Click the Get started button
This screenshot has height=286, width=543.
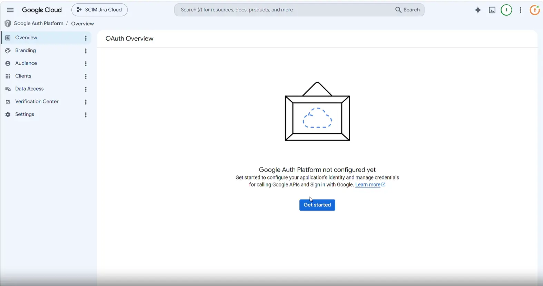point(317,205)
